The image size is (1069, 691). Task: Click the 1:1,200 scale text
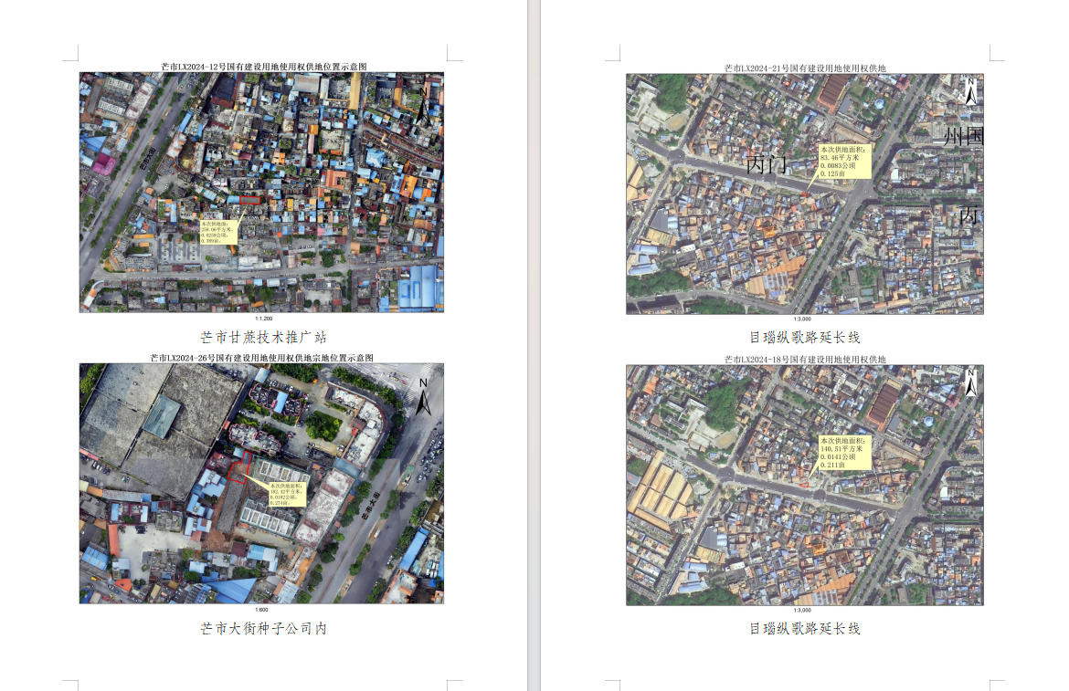click(263, 319)
